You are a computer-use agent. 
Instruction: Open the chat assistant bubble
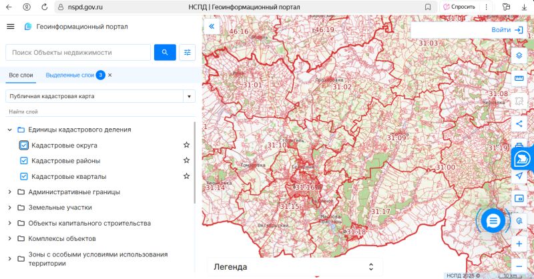[x=493, y=220]
